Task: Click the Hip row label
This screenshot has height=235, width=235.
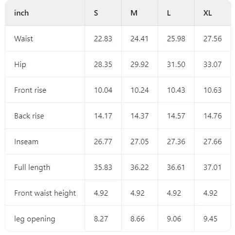Action: (20, 65)
